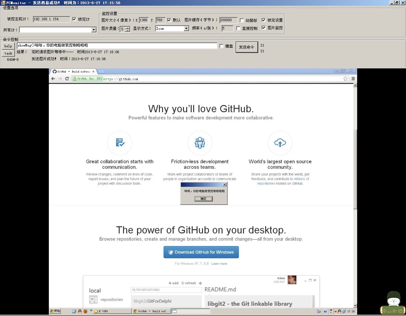The image size is (406, 316).
Task: Enable the 键盘 checkbox
Action: 221,46
